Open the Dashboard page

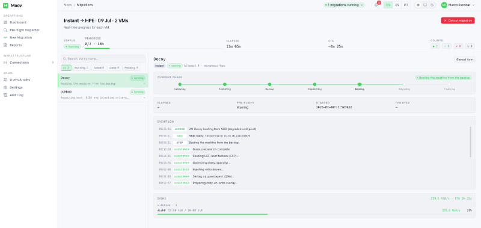(18, 22)
